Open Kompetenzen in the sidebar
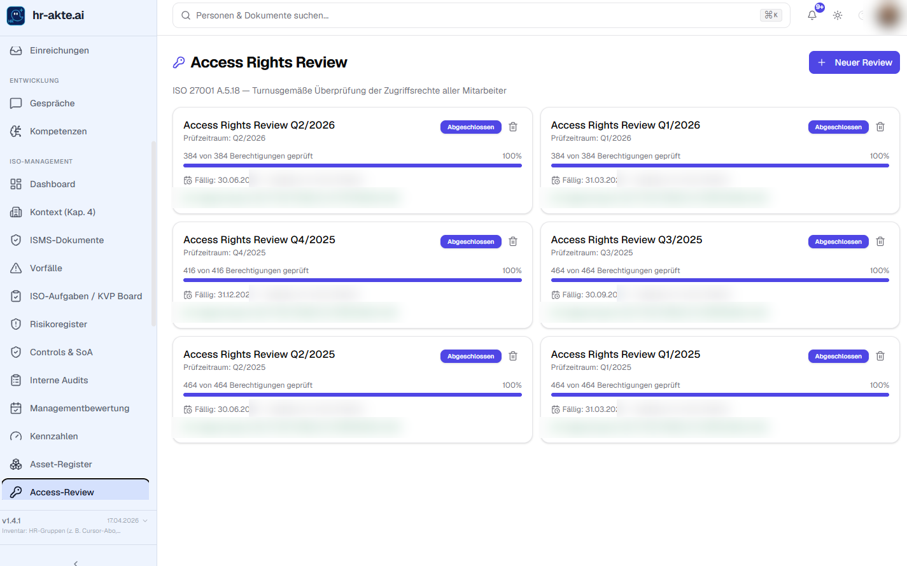The image size is (907, 566). [76, 131]
